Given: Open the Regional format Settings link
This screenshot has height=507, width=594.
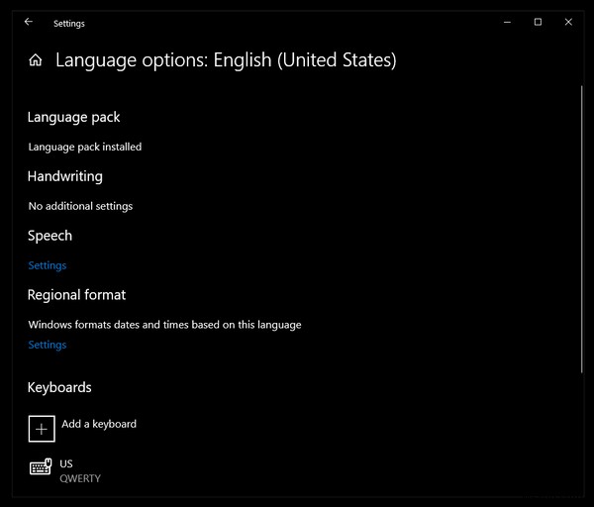Looking at the screenshot, I should coord(48,345).
